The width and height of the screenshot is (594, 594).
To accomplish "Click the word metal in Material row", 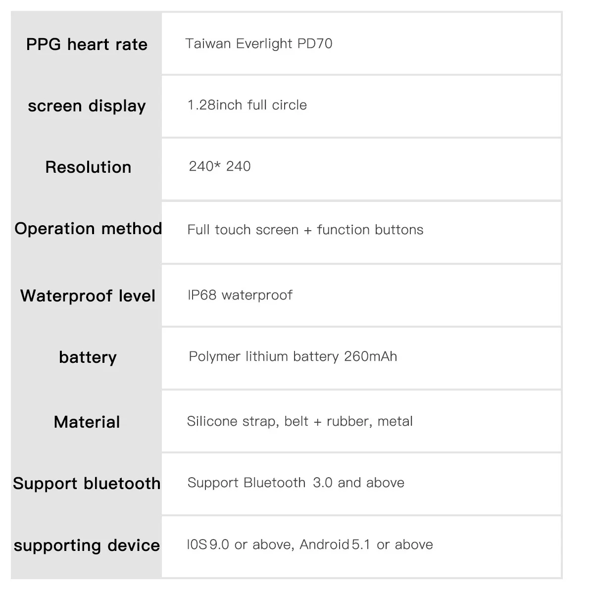I will [395, 421].
